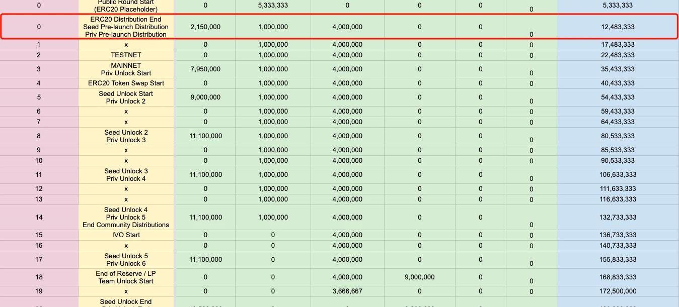Click month number 19 in the pink column

(39, 291)
